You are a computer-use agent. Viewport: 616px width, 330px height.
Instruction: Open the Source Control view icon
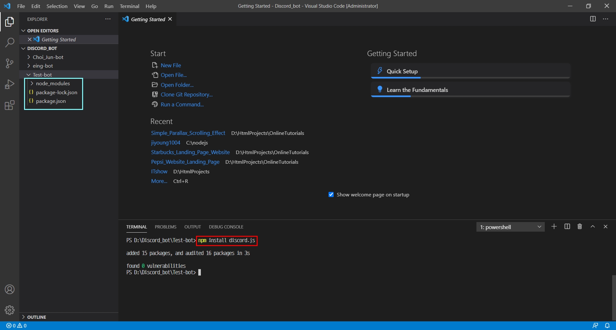(10, 63)
